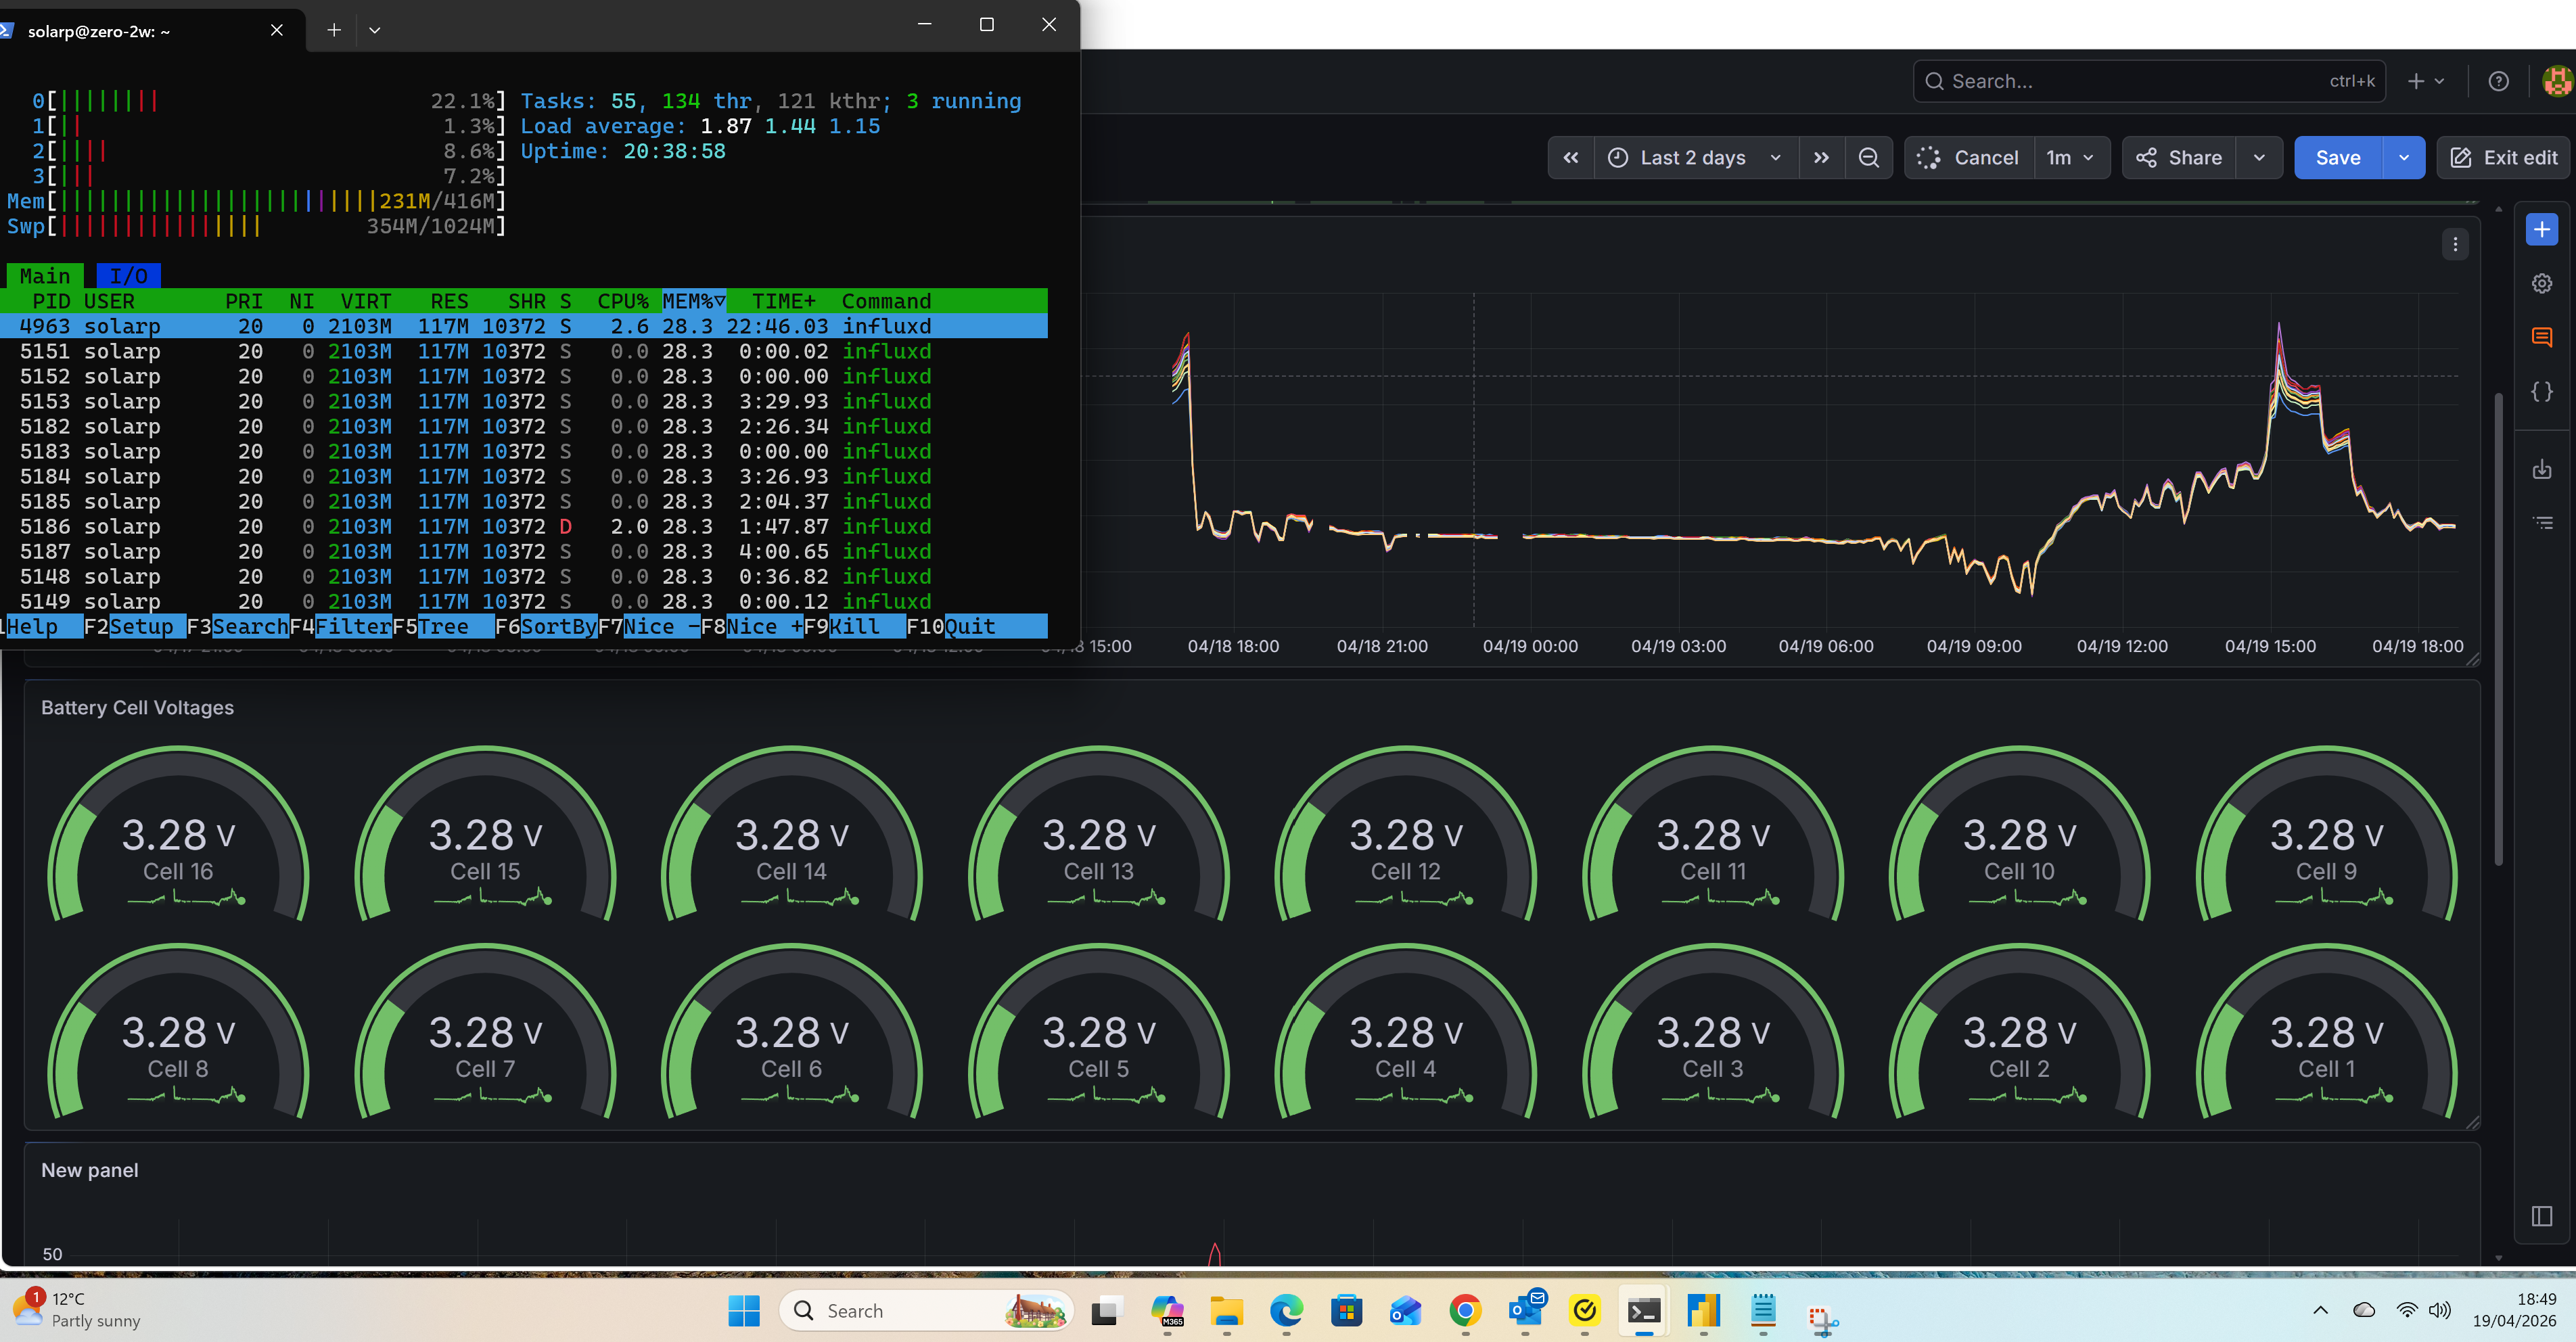The height and width of the screenshot is (1342, 2576).
Task: Open the Share options dropdown arrow
Action: point(2259,158)
